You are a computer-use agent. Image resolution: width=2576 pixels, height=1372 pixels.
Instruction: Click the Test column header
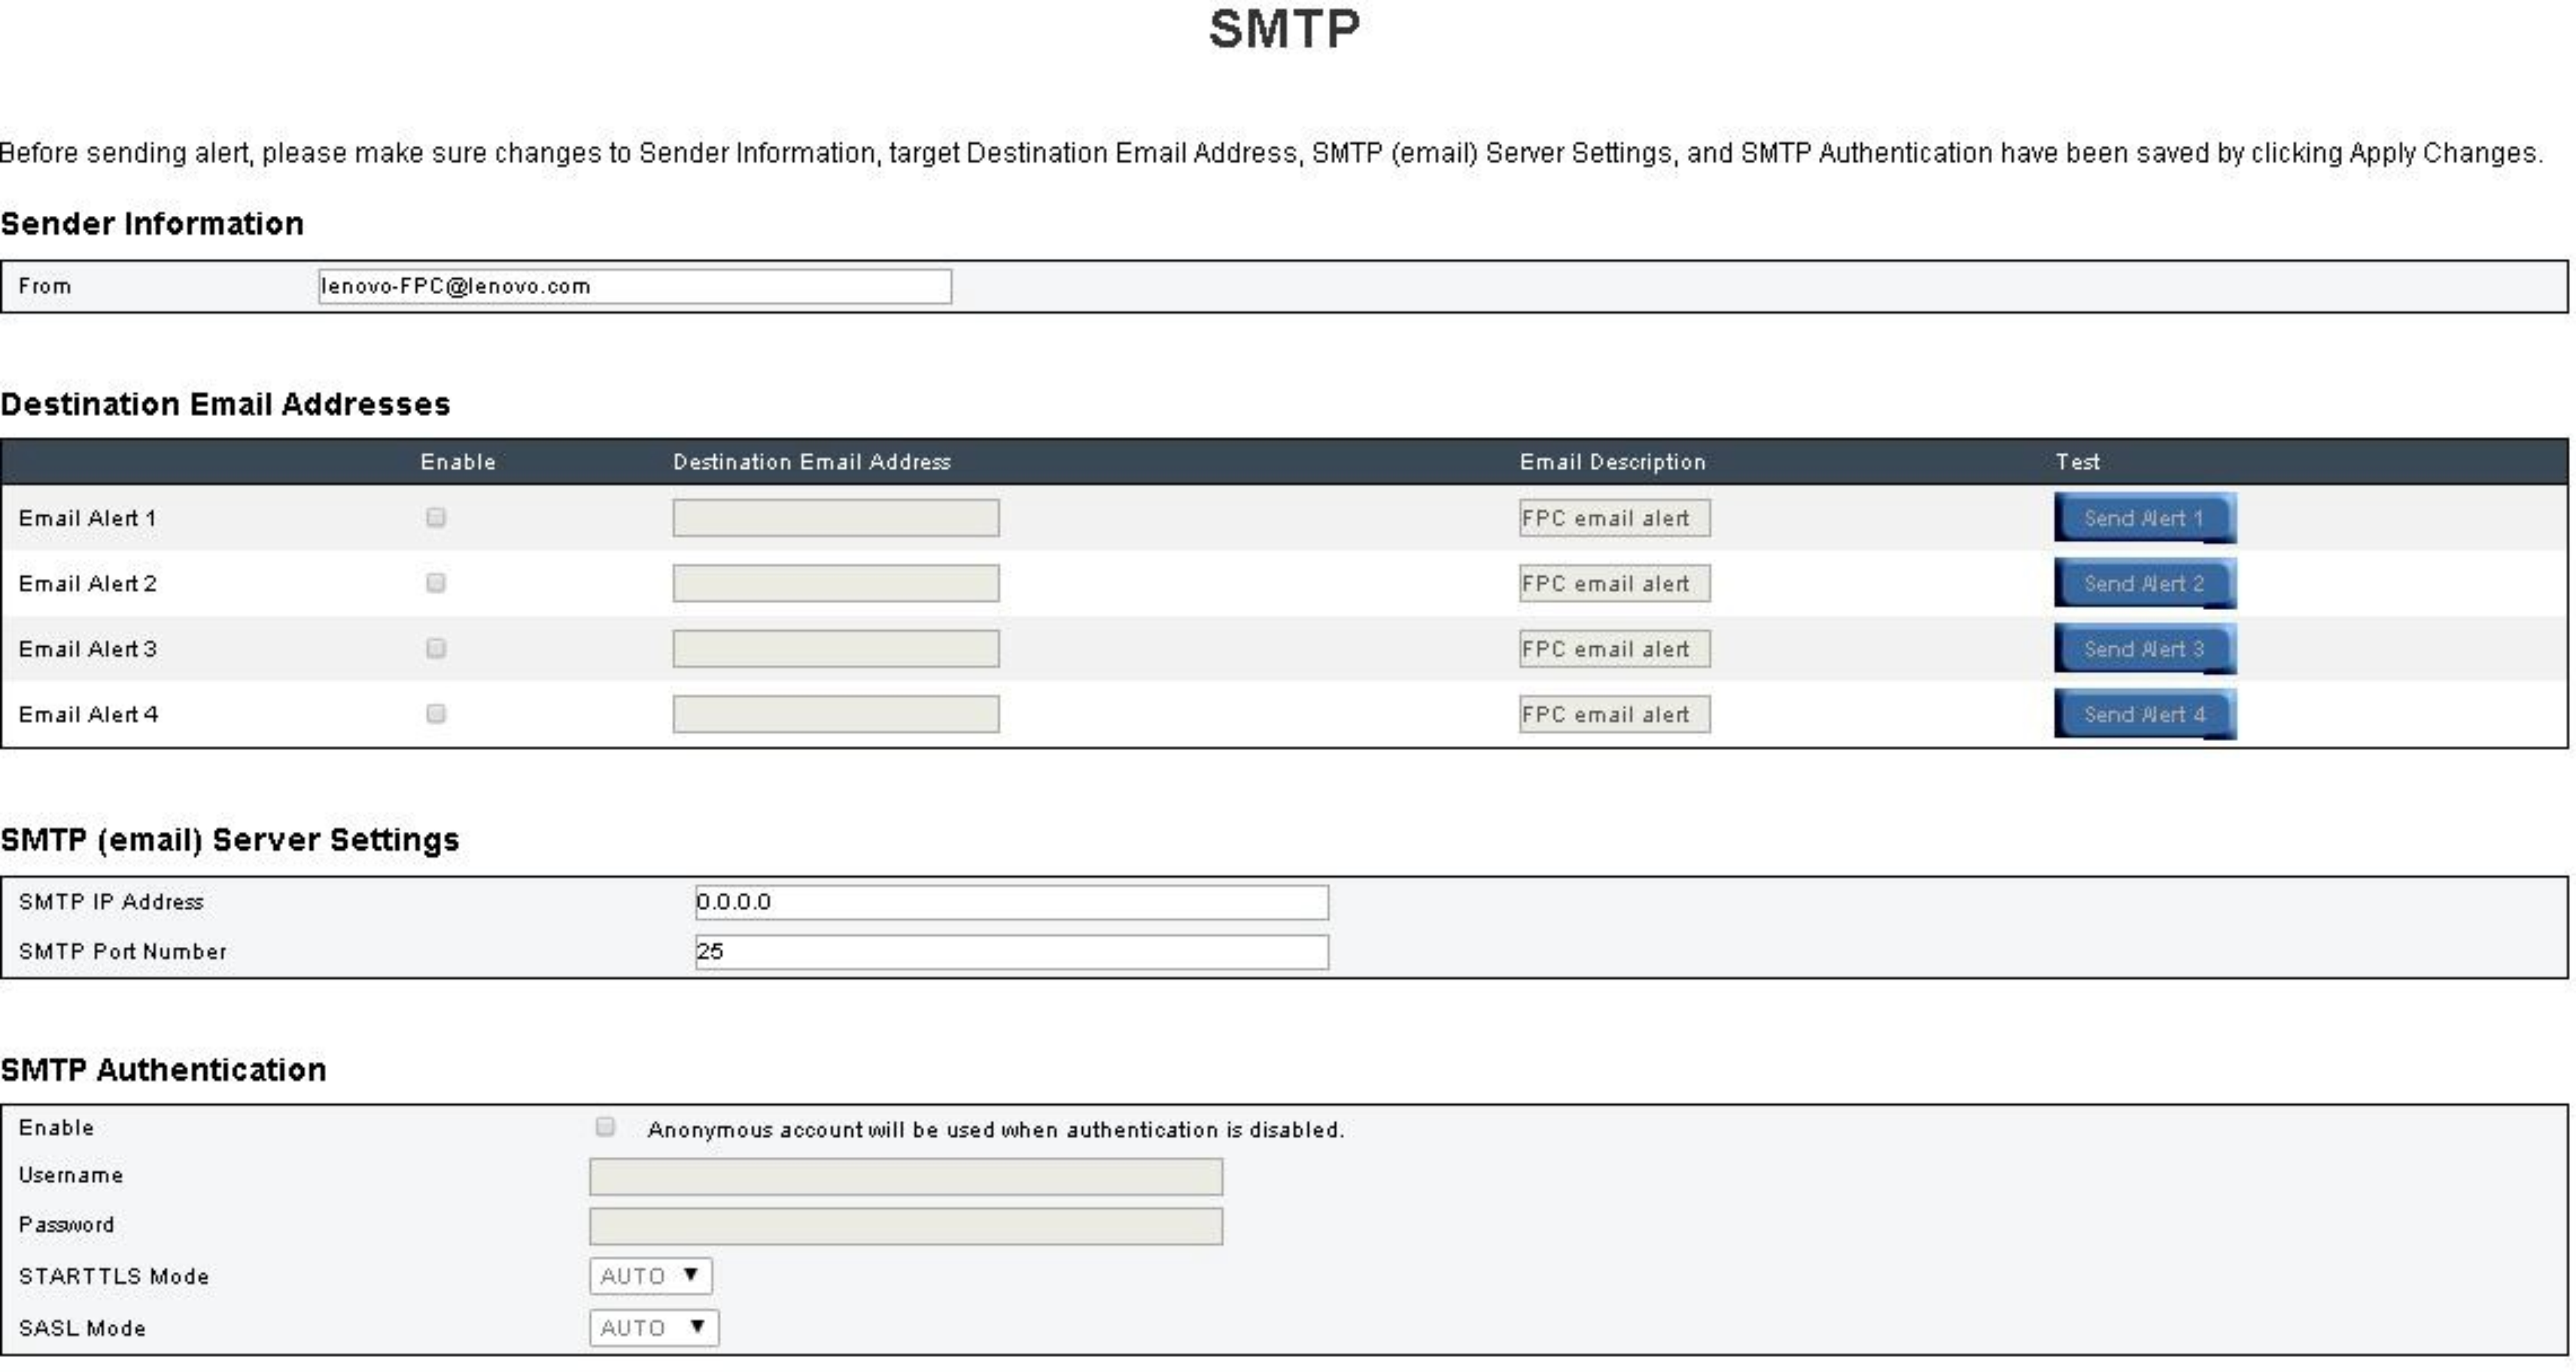tap(2078, 462)
